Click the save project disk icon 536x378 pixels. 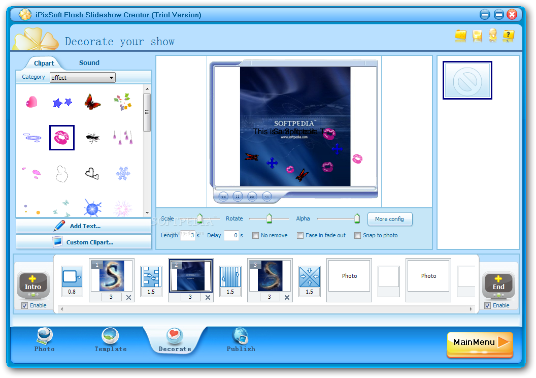(477, 36)
